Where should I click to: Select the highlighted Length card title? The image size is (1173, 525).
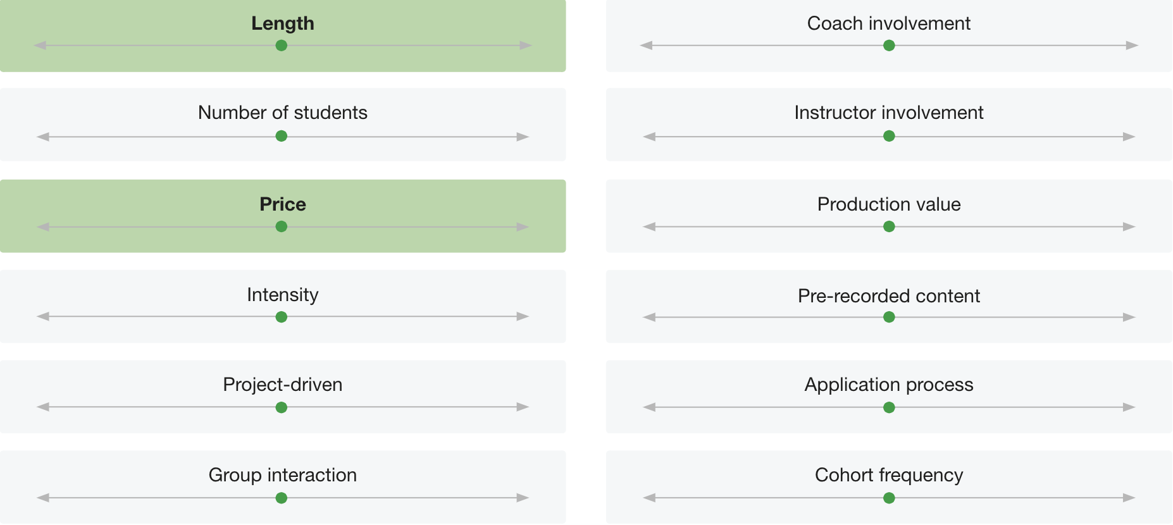[283, 23]
